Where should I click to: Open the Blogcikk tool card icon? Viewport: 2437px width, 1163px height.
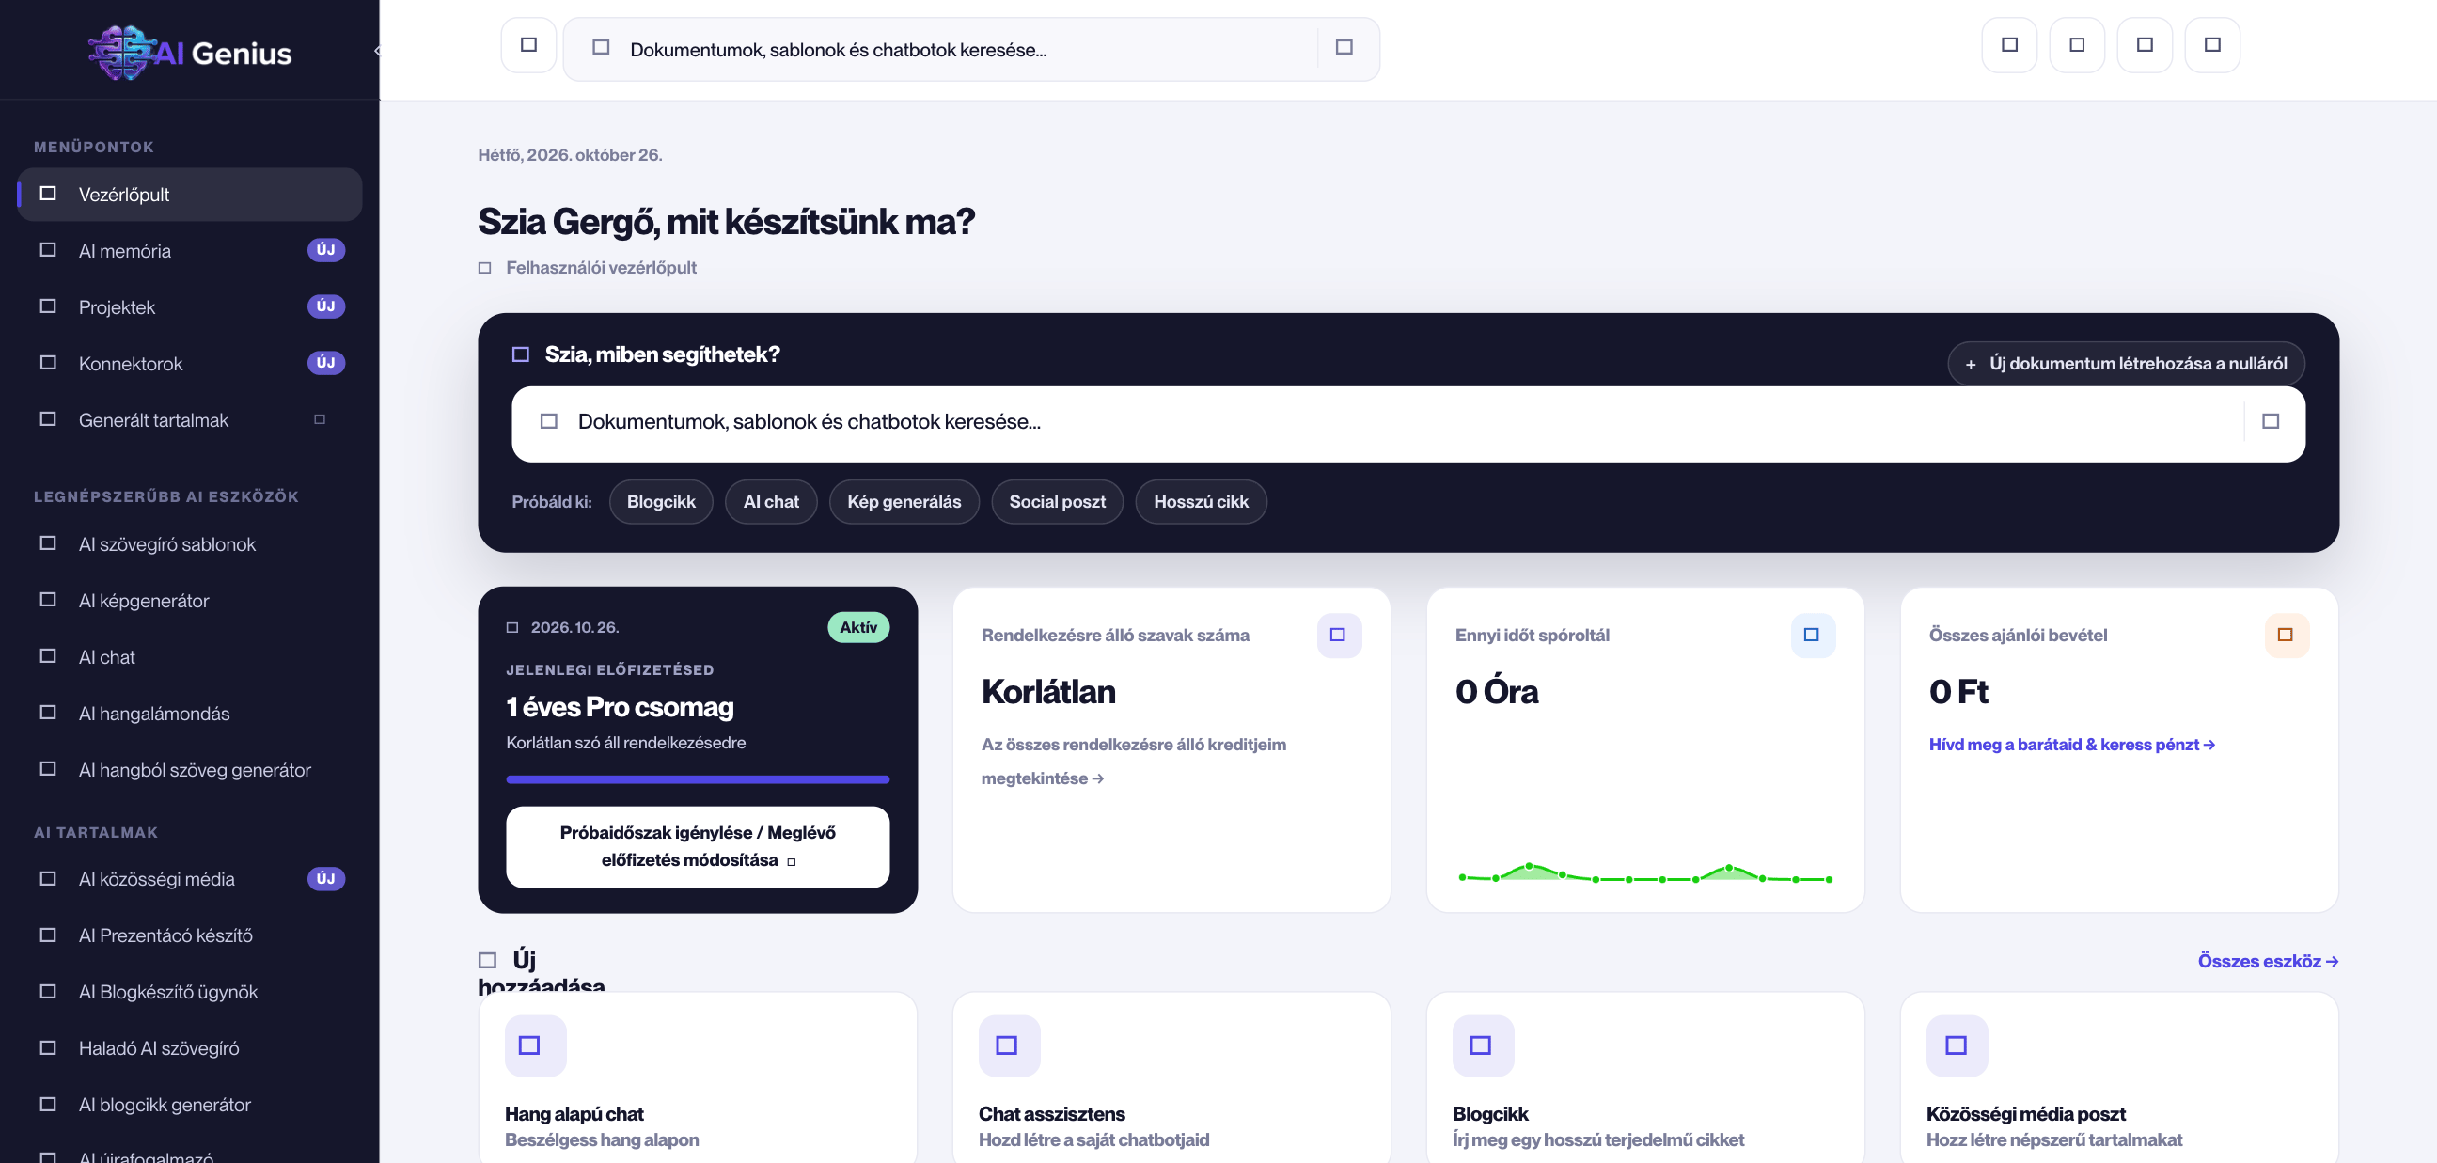1483,1045
